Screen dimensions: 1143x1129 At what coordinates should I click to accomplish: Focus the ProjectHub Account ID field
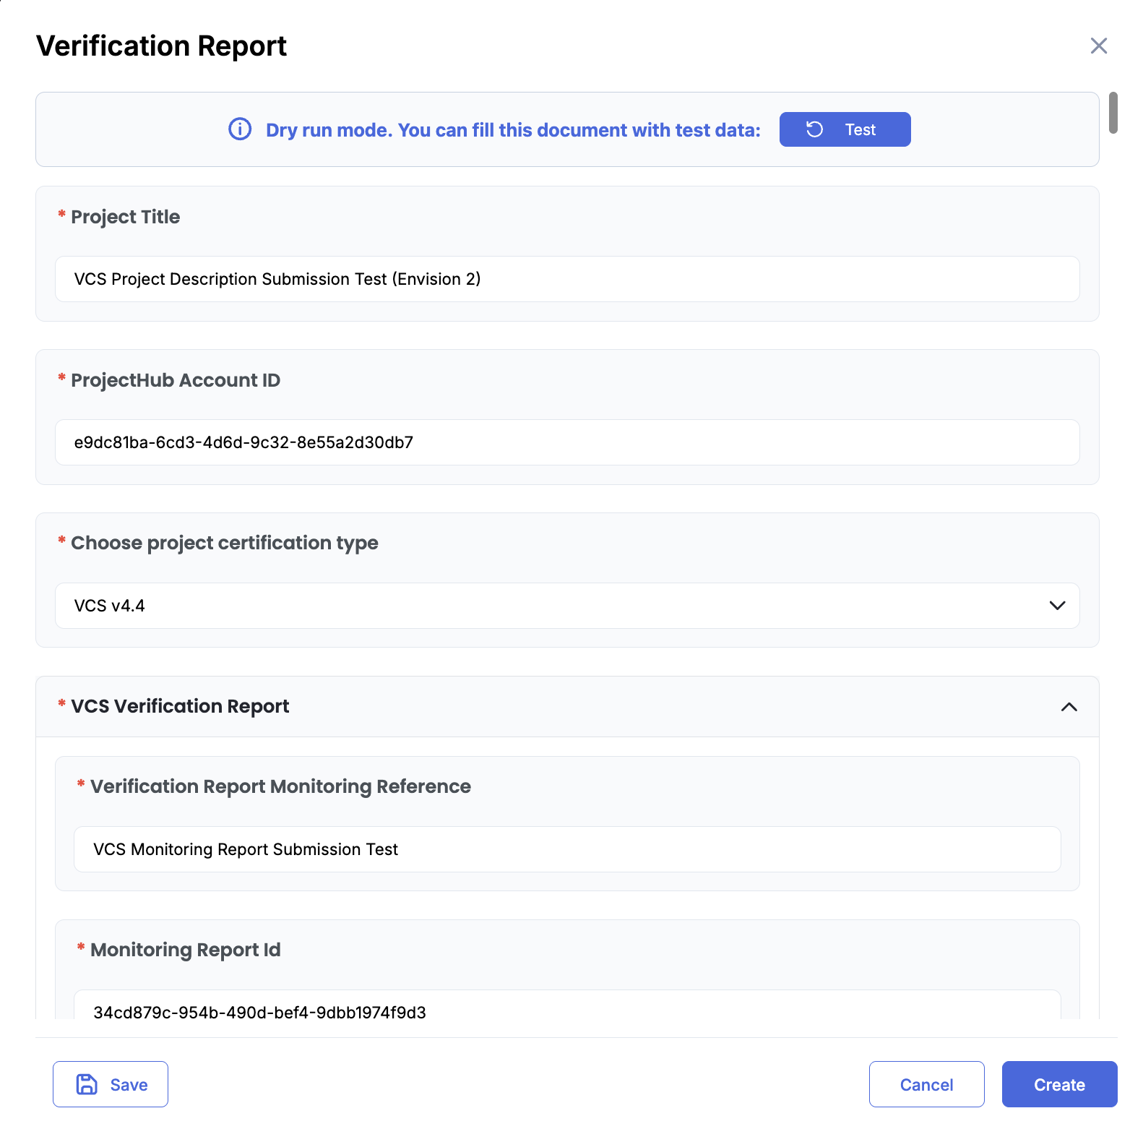coord(566,442)
